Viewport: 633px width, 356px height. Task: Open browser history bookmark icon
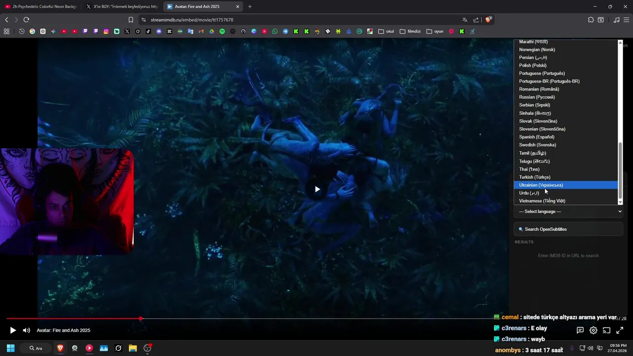[x=22, y=31]
